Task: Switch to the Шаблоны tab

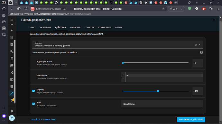Action: (75, 28)
